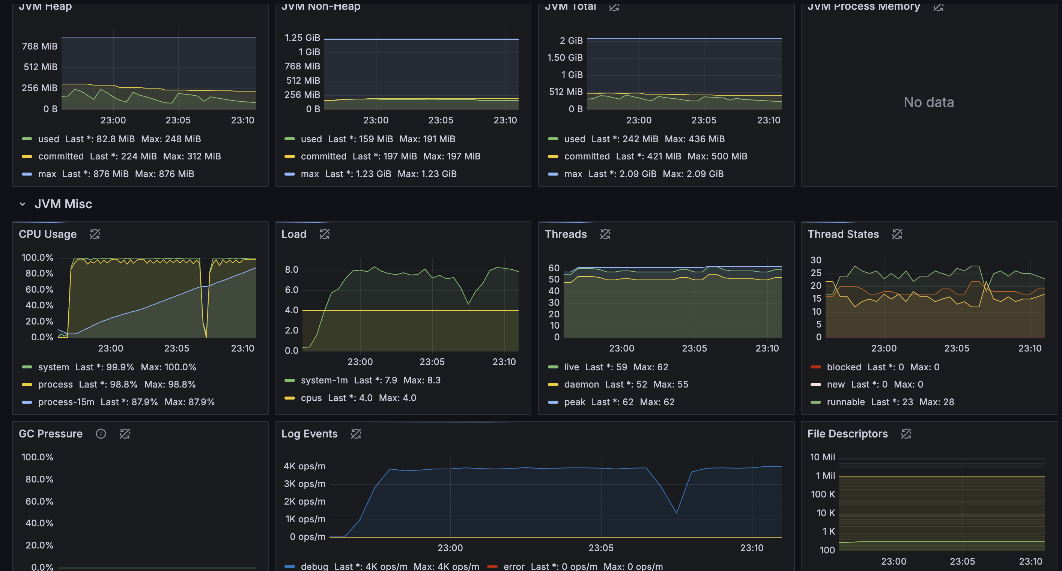Open the Threads panel title menu
1062x571 pixels.
(x=566, y=234)
